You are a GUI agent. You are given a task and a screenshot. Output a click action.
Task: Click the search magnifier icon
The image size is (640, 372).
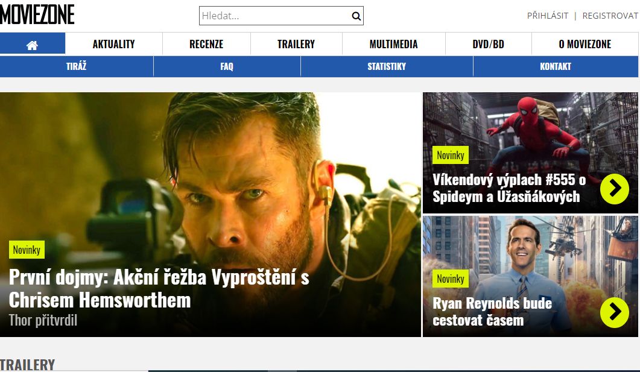[356, 16]
